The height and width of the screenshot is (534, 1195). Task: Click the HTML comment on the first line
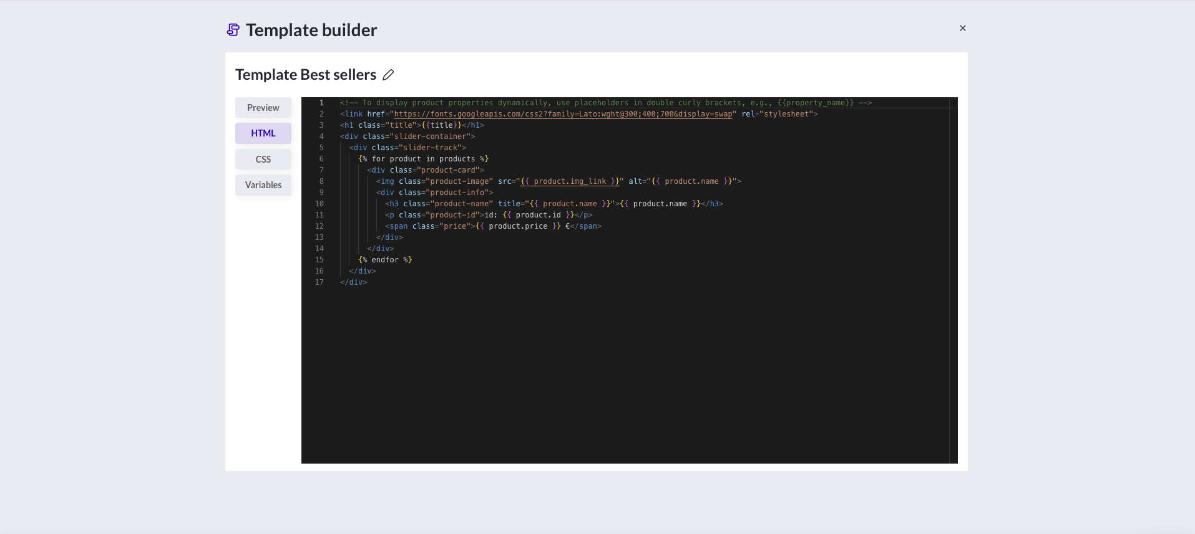point(605,103)
